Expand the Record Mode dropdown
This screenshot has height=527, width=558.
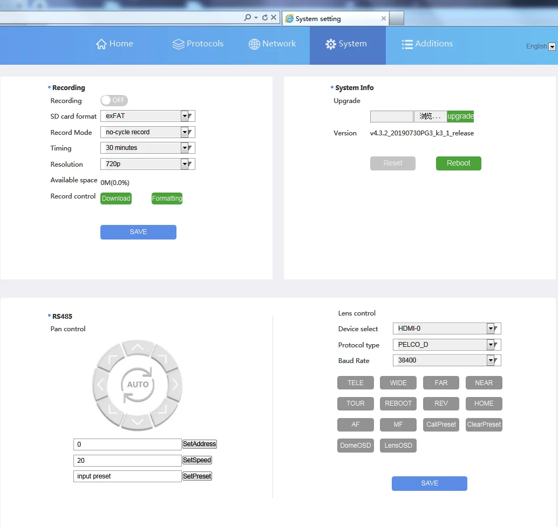point(148,132)
